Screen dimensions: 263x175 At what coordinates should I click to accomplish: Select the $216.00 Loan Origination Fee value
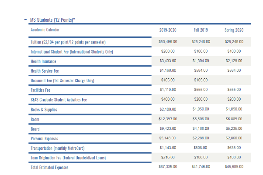[168, 157]
